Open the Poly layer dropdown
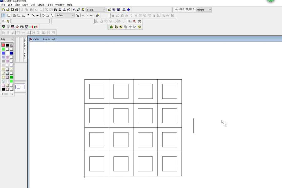This screenshot has width=282, height=188. tap(7, 39)
